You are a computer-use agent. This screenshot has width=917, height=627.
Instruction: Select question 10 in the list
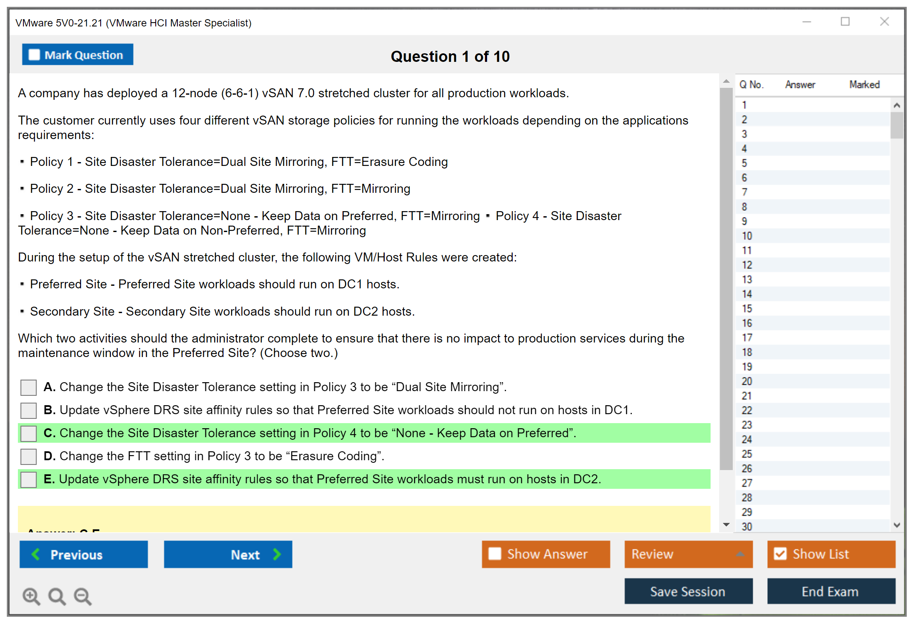[x=747, y=236]
